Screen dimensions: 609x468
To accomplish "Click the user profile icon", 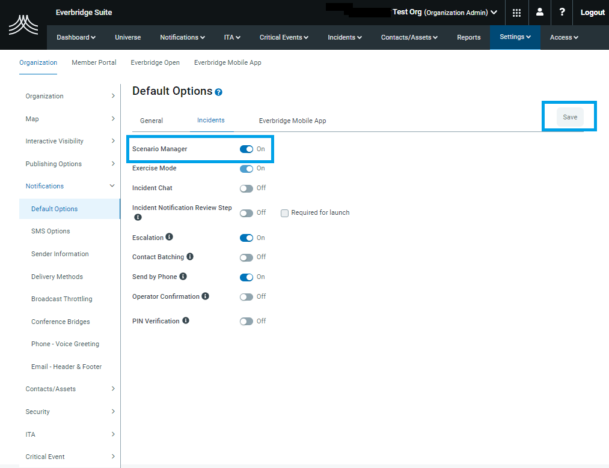I will [x=539, y=12].
